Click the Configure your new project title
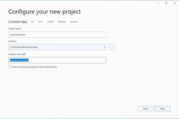The height and width of the screenshot is (119, 179). [45, 12]
